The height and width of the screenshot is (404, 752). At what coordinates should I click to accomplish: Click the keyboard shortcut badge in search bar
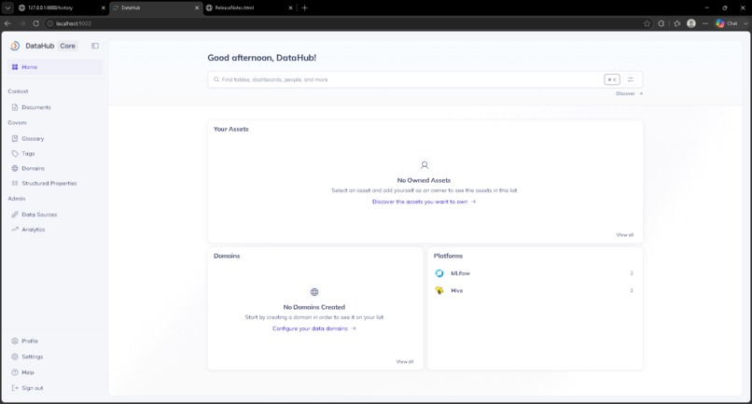[x=612, y=79]
